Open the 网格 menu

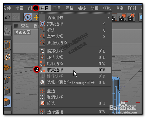coord(69,8)
